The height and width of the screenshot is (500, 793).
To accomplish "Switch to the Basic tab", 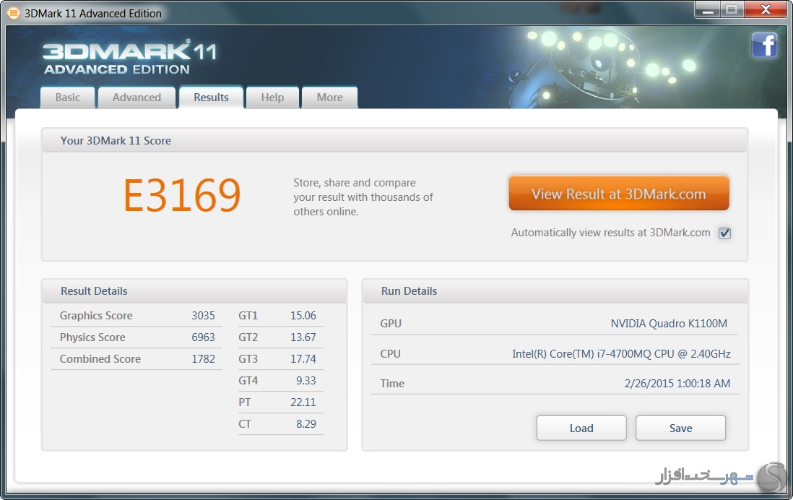I will pyautogui.click(x=68, y=98).
